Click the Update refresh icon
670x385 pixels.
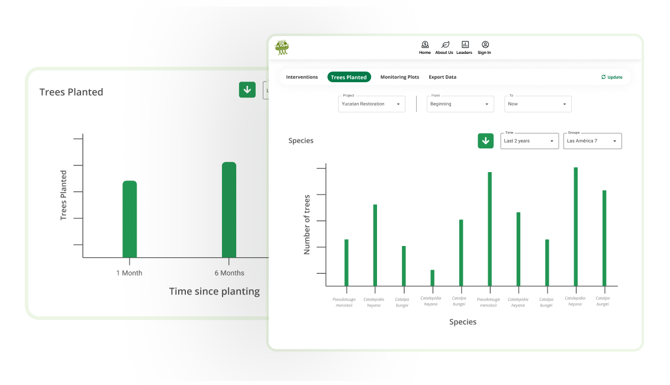[603, 77]
